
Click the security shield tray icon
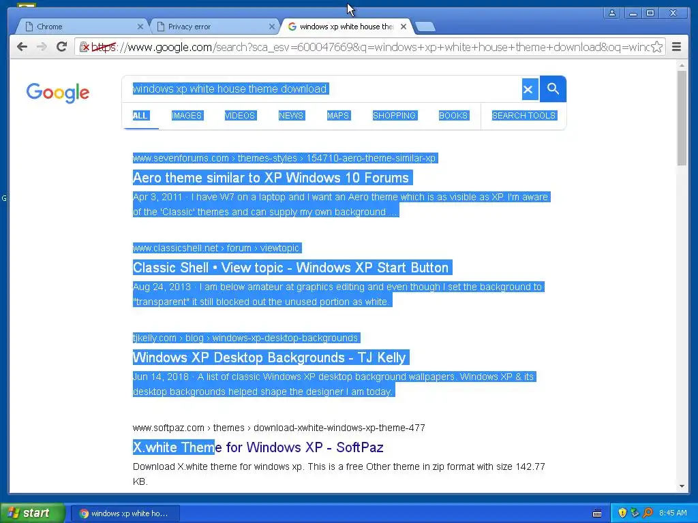click(622, 513)
